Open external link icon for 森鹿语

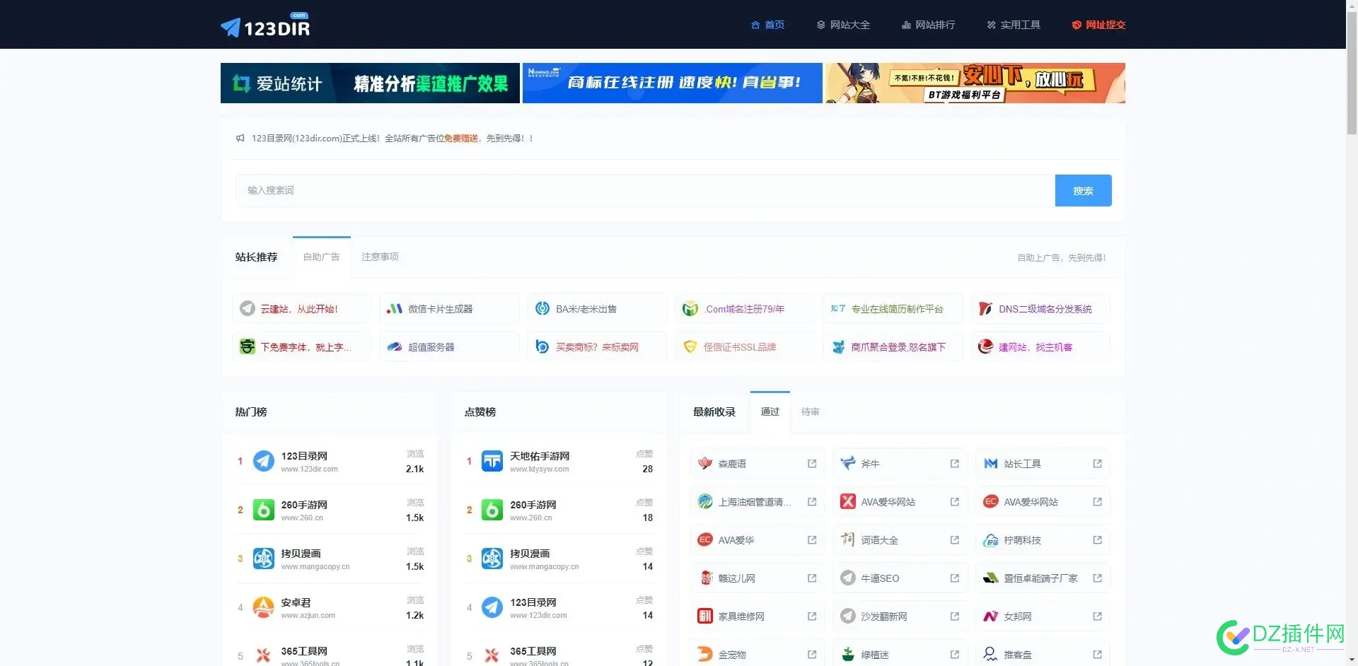coord(812,464)
